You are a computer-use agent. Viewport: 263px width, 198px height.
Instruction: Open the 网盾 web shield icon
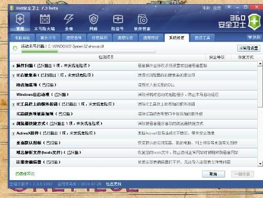[94, 23]
